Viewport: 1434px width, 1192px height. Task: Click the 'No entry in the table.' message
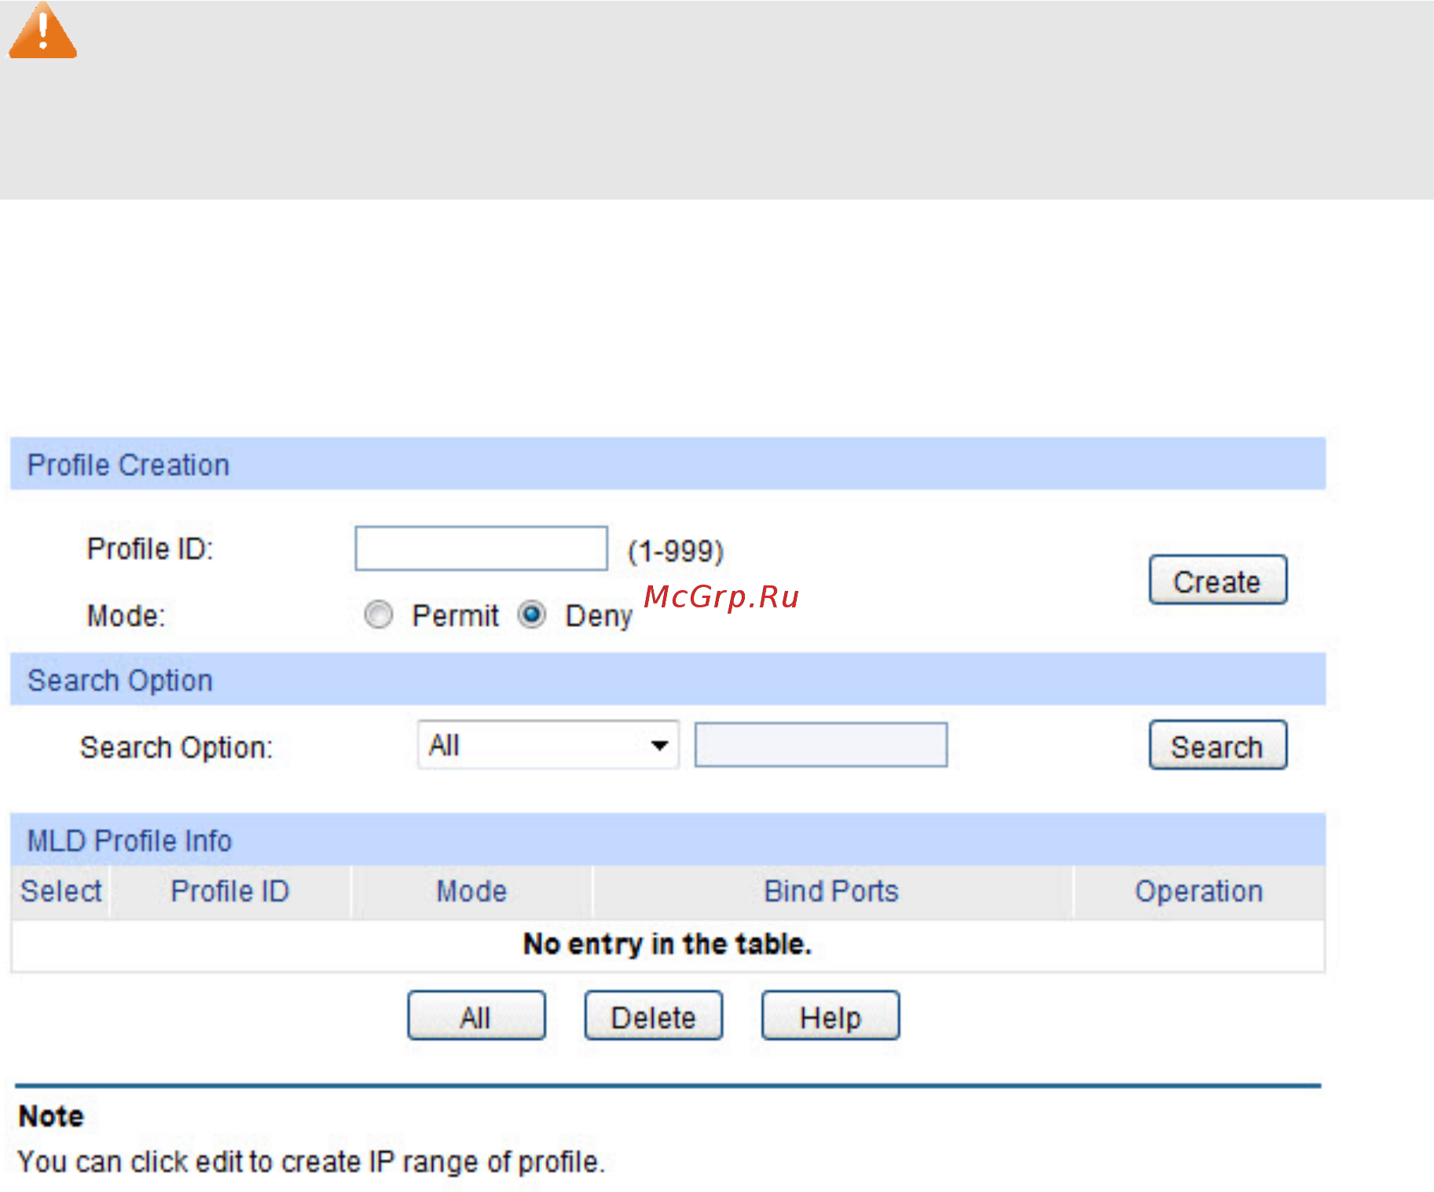(x=668, y=944)
